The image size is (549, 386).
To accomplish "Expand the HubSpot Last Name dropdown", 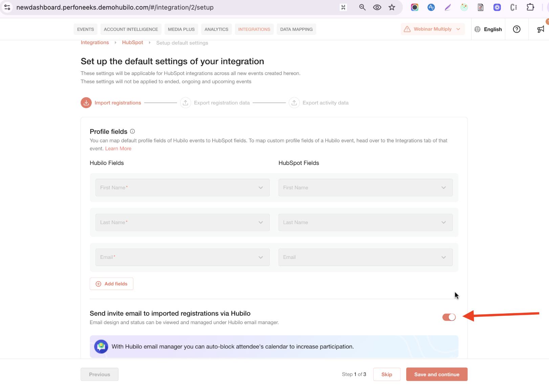I will pos(366,222).
